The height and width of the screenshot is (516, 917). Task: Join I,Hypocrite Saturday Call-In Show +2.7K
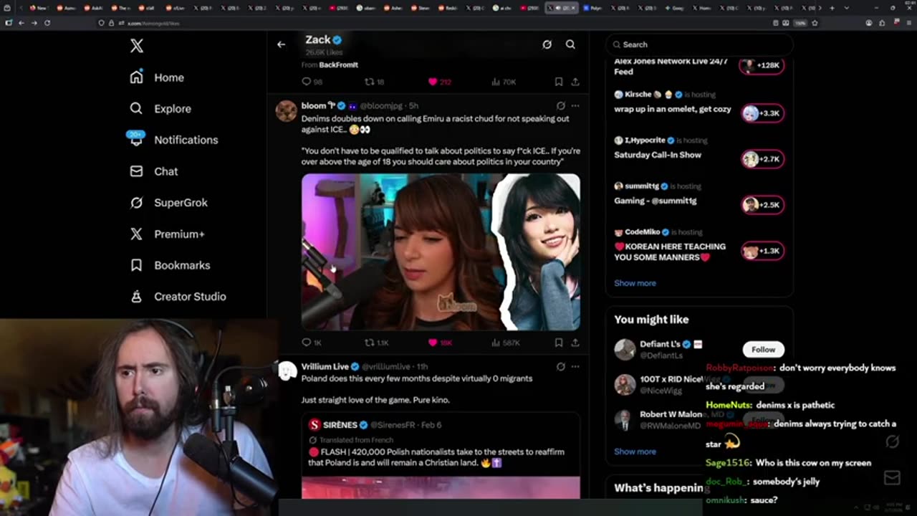[762, 158]
